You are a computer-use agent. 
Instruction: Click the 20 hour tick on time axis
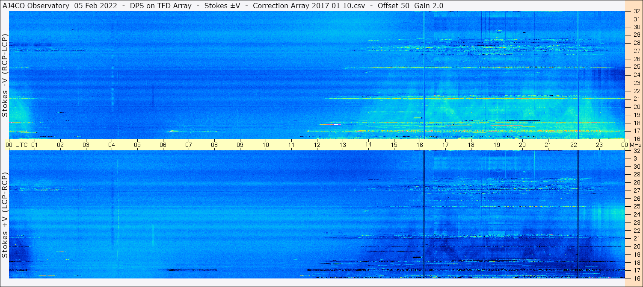coord(522,145)
